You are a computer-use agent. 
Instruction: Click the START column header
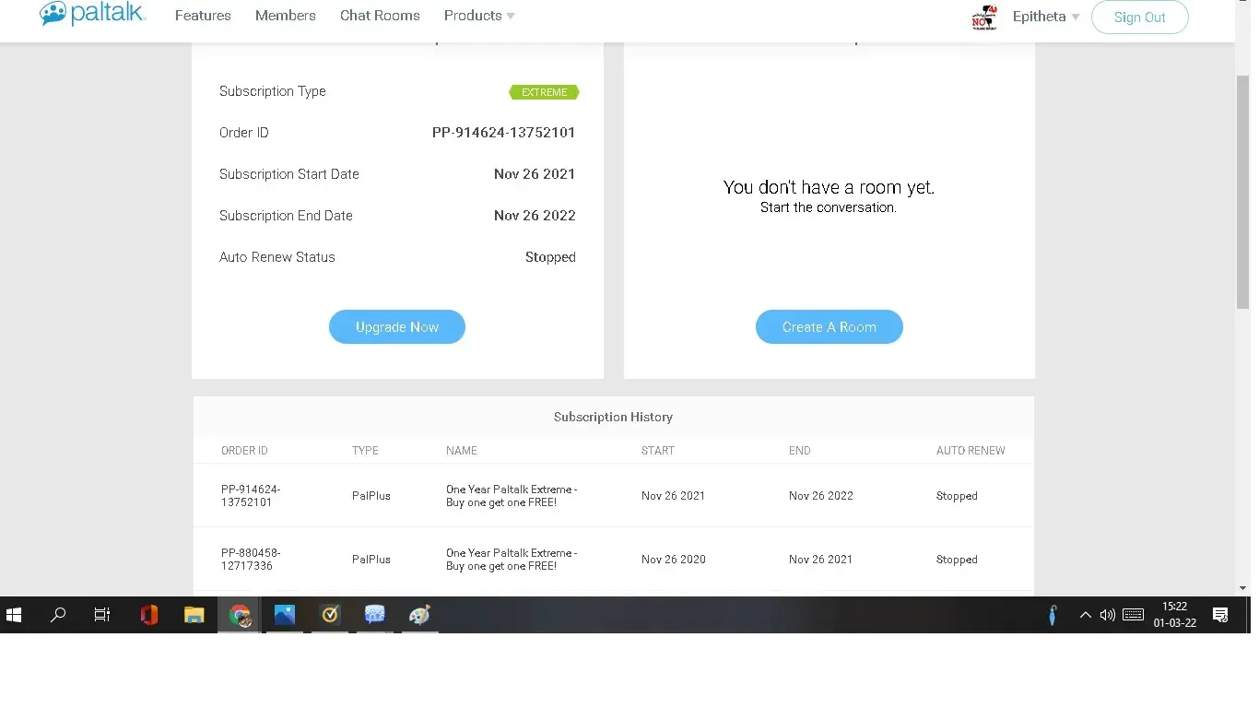pos(658,451)
